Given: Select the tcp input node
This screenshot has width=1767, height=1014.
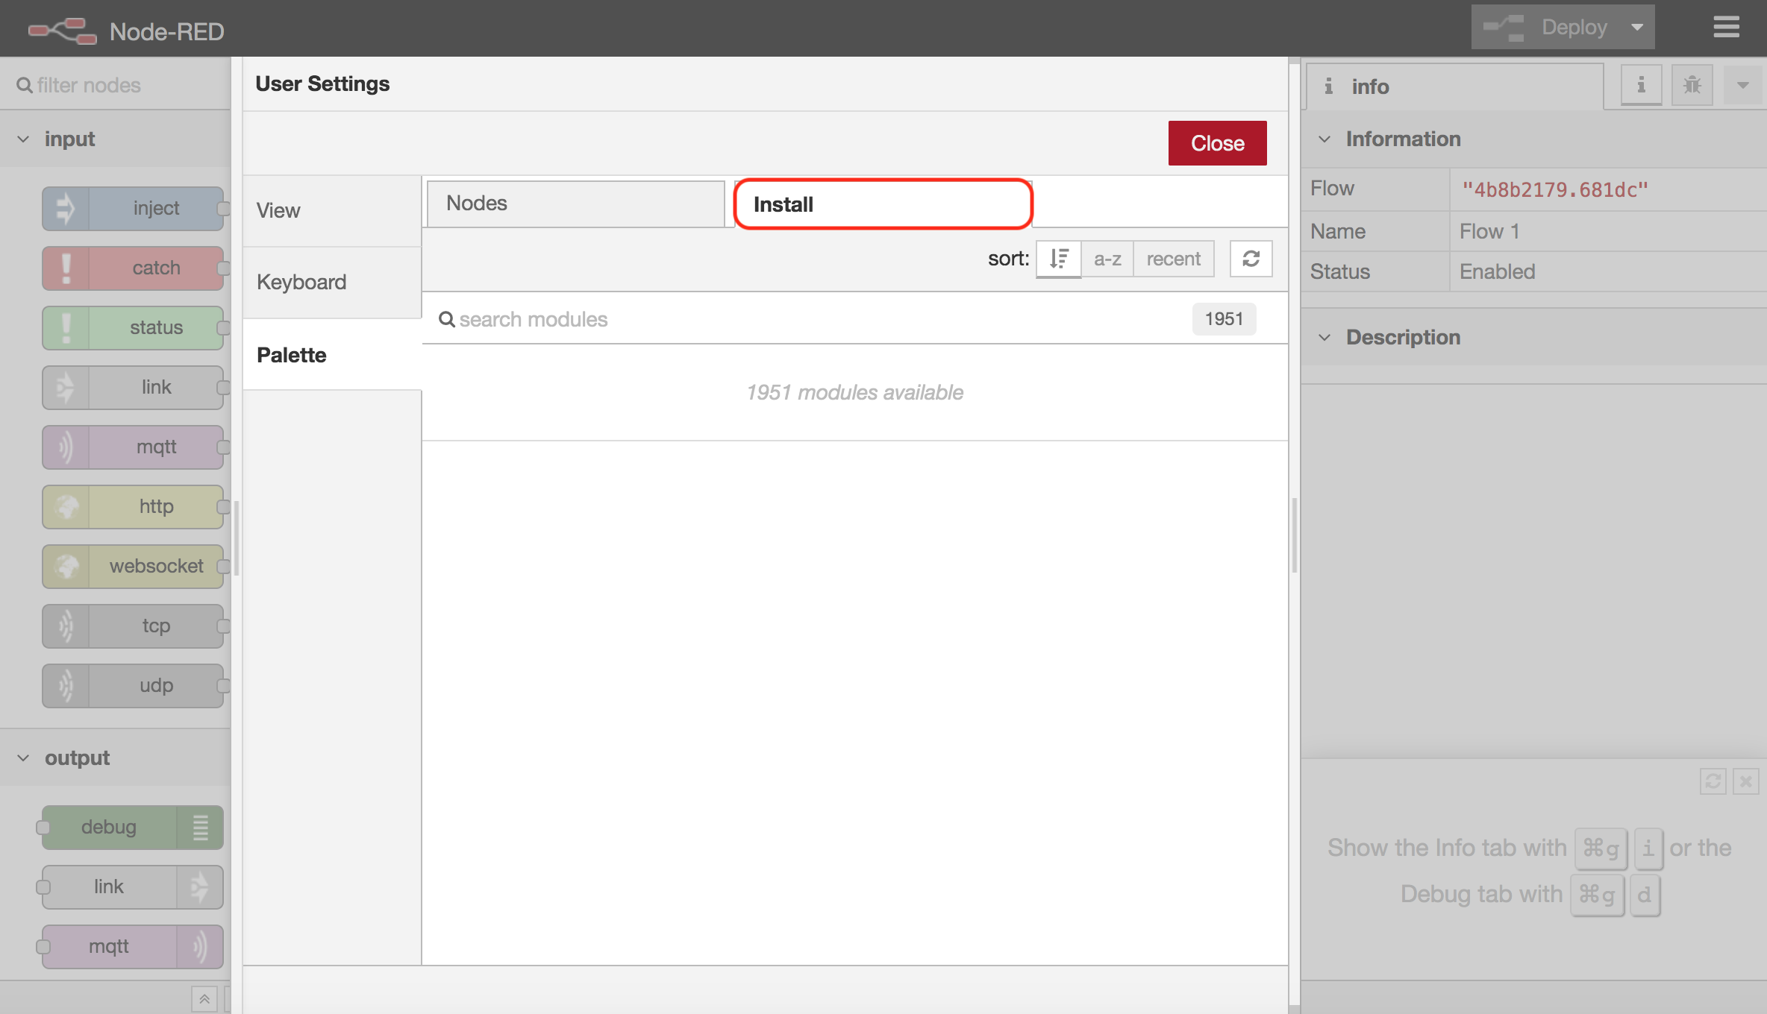Looking at the screenshot, I should [x=133, y=626].
